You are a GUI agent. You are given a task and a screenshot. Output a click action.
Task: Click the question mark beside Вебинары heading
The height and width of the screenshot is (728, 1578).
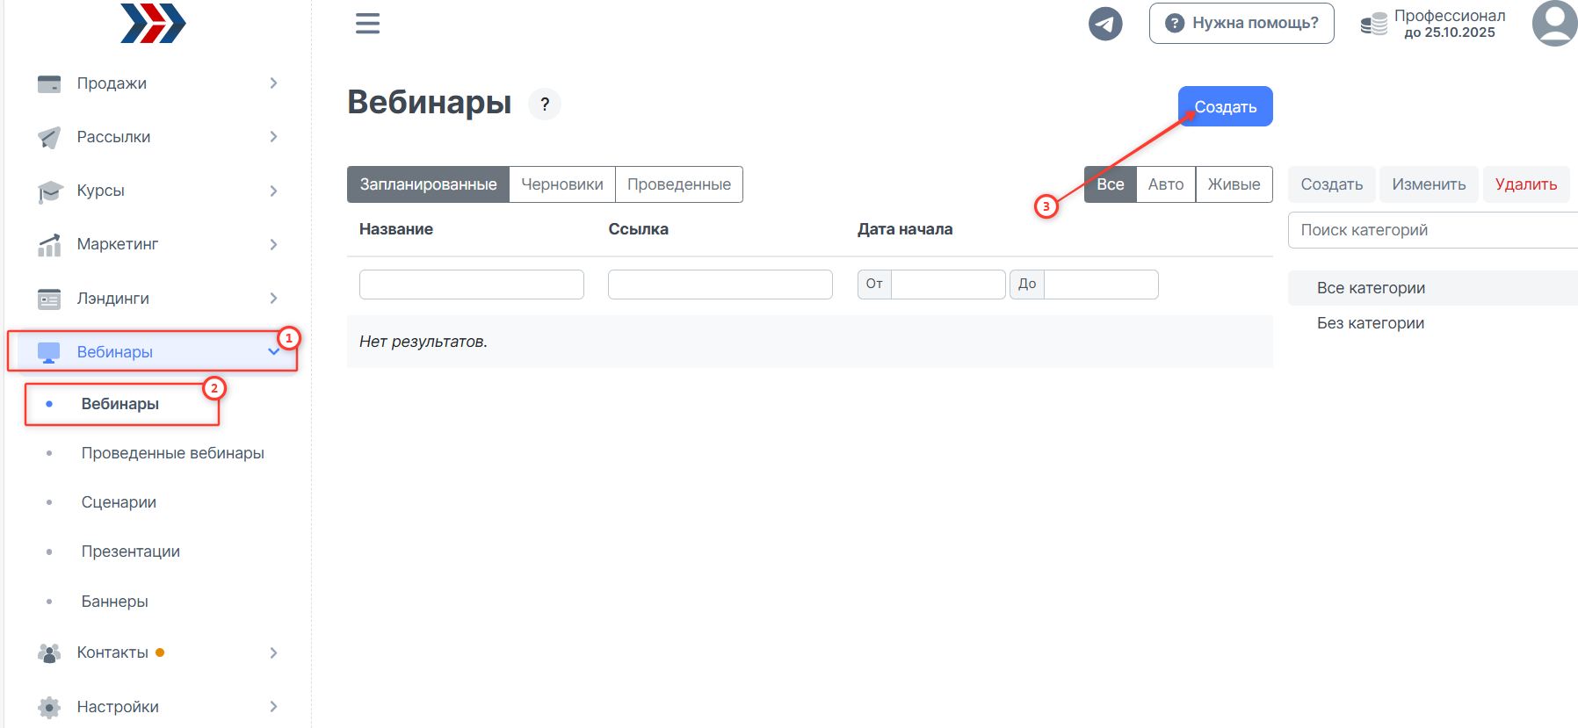coord(545,105)
